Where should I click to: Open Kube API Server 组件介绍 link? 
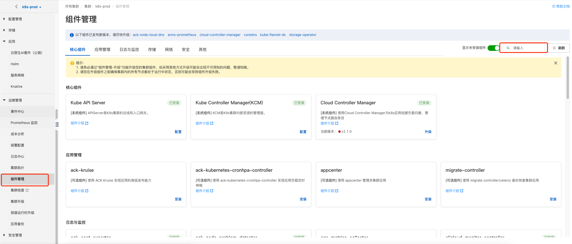[x=79, y=123]
